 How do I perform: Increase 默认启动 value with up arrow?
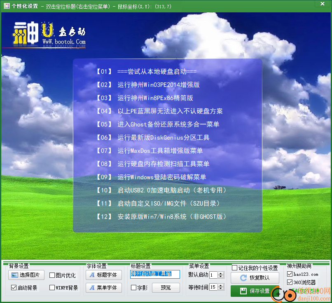pyautogui.click(x=221, y=273)
